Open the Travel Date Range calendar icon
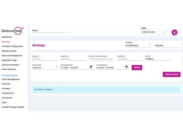The image size is (183, 137). tap(127, 67)
